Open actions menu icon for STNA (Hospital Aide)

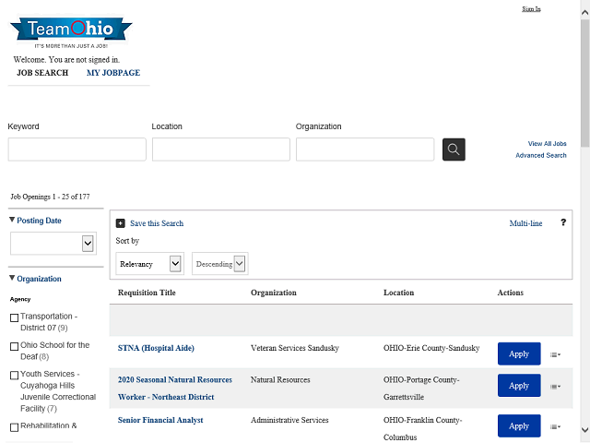[555, 354]
